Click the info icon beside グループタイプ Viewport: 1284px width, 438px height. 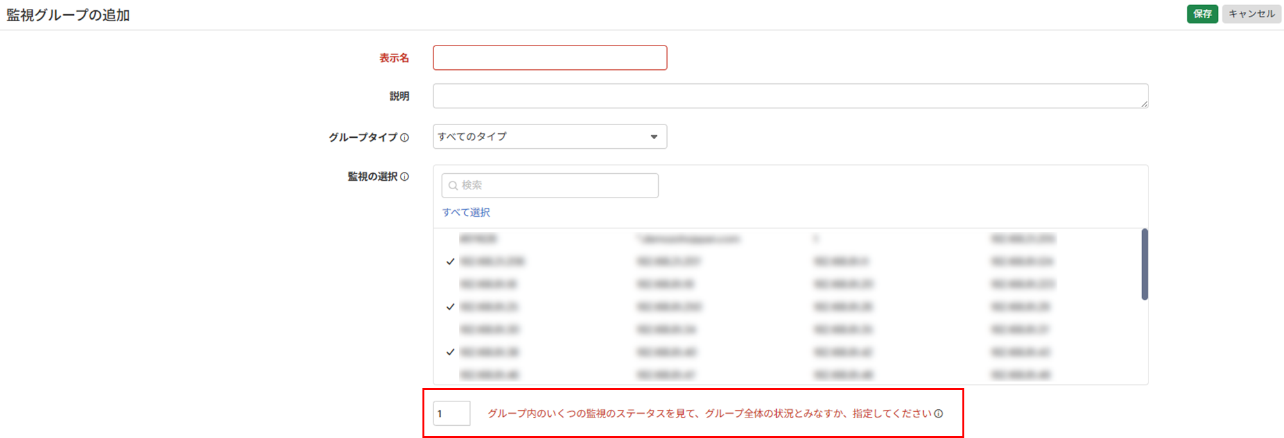(x=404, y=137)
